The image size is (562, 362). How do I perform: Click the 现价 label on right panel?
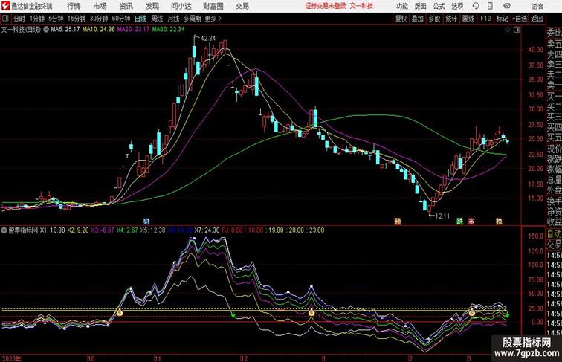coord(554,149)
